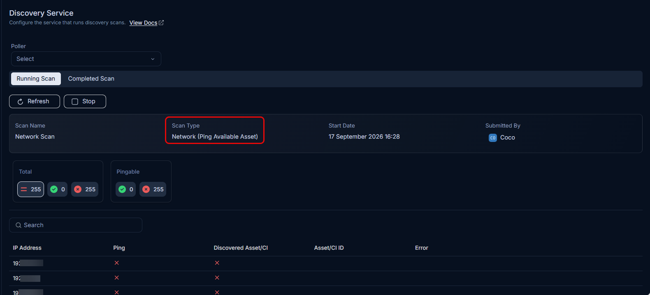Open the Poller Select dropdown
Image resolution: width=650 pixels, height=295 pixels.
86,59
